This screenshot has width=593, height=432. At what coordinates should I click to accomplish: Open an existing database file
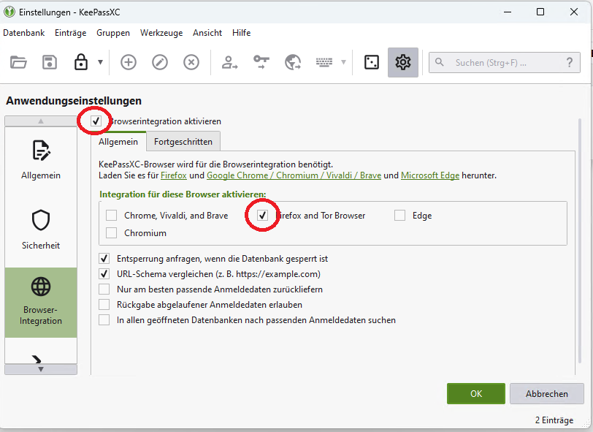point(19,62)
